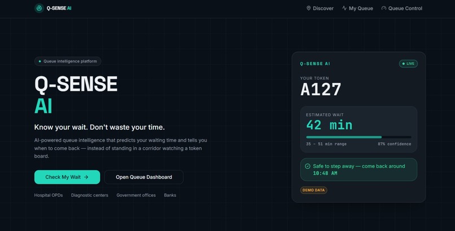Click the Q-SENSE AI brand name in header
Viewport: 455px width, 231px height.
tap(59, 8)
